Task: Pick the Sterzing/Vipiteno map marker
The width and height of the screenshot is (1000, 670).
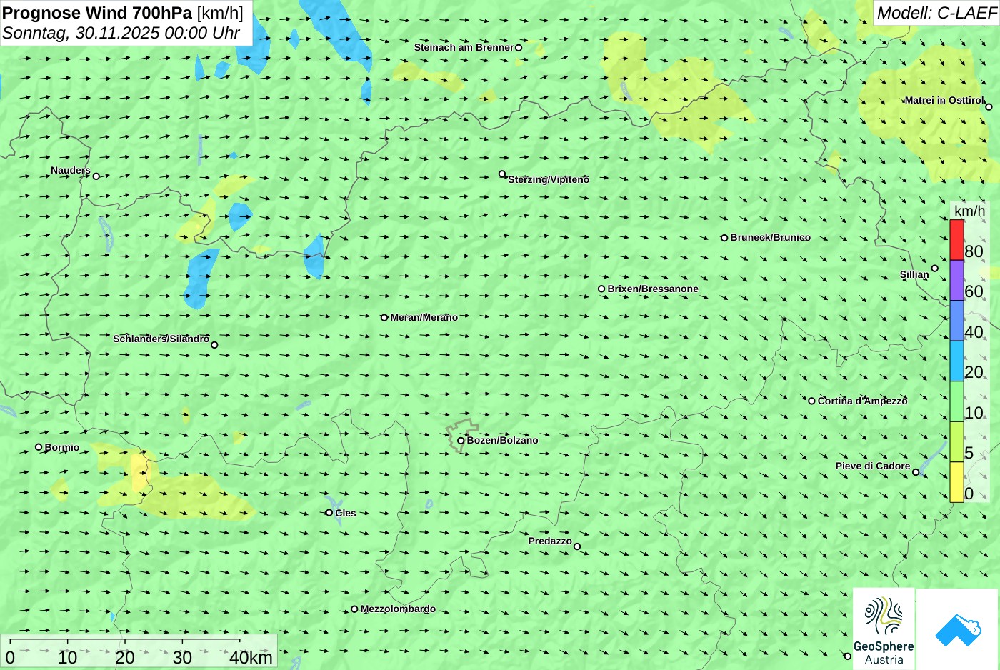Action: pyautogui.click(x=502, y=174)
